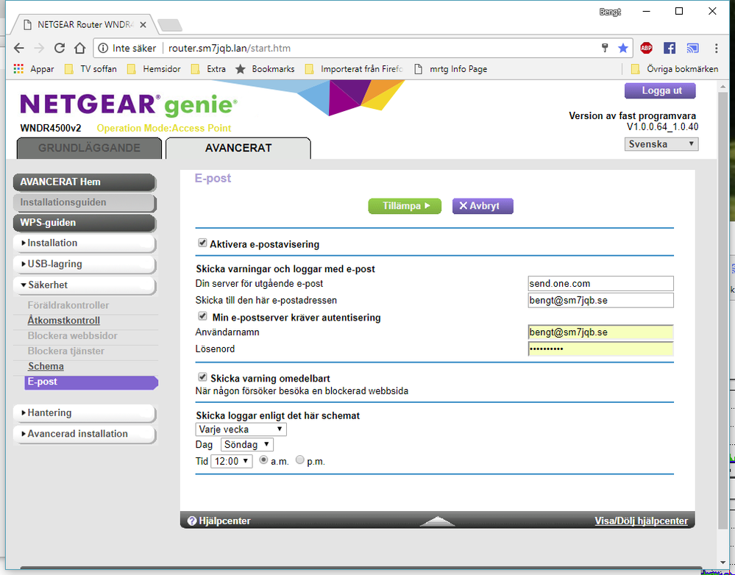Open the Appar apps grid icon
This screenshot has height=575, width=735.
18,69
